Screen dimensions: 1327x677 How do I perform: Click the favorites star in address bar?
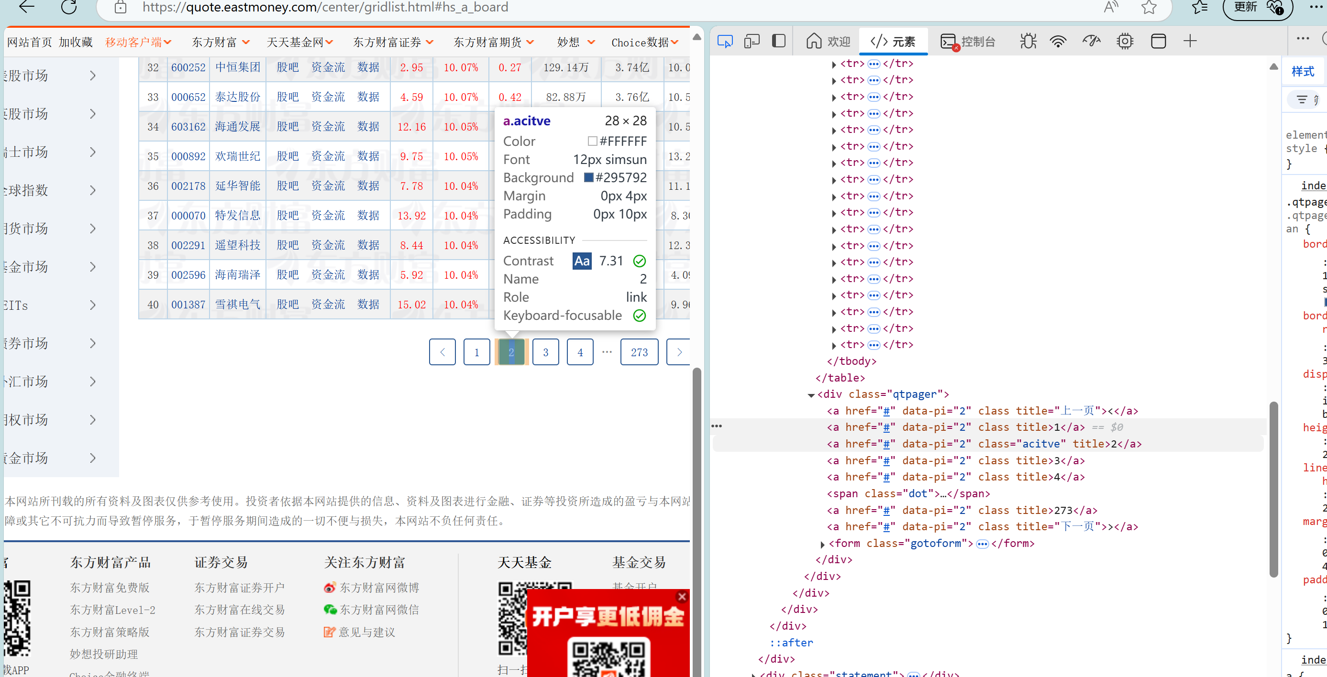click(1148, 7)
